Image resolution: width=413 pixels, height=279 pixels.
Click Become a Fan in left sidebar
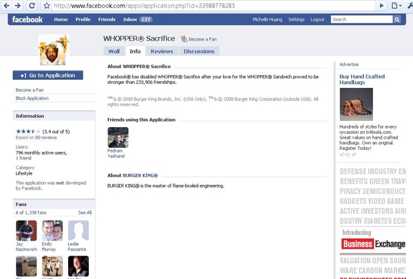tap(30, 90)
